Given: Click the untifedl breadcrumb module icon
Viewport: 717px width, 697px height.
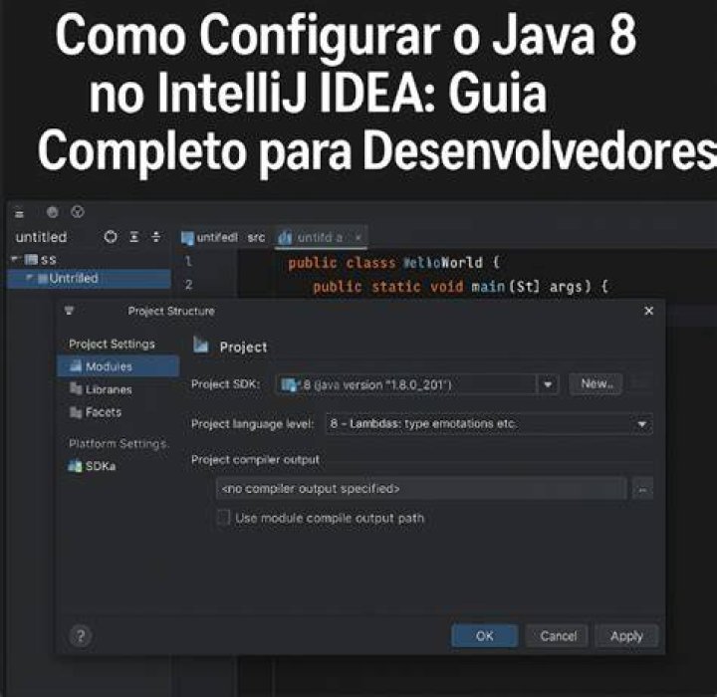Looking at the screenshot, I should pos(187,238).
